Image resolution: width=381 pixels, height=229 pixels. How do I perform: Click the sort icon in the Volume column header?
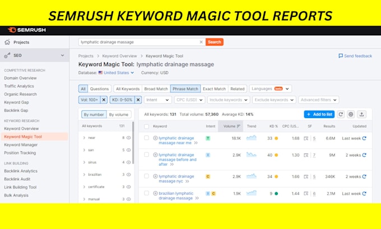click(238, 127)
